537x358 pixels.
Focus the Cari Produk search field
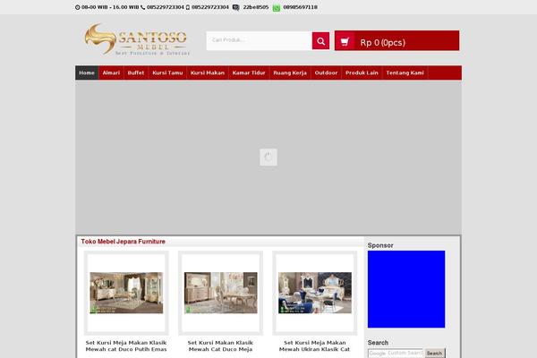(x=260, y=41)
